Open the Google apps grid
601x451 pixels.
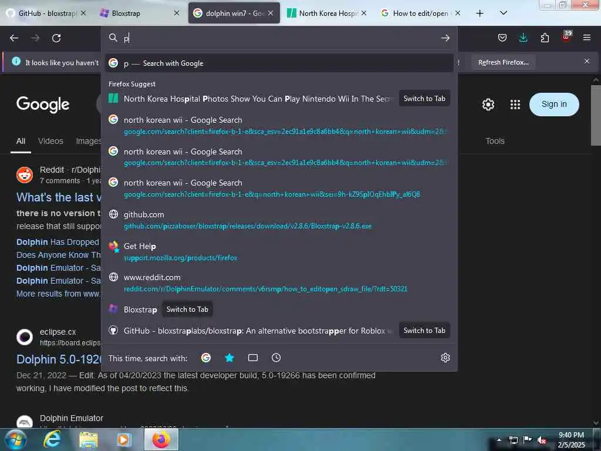click(515, 105)
